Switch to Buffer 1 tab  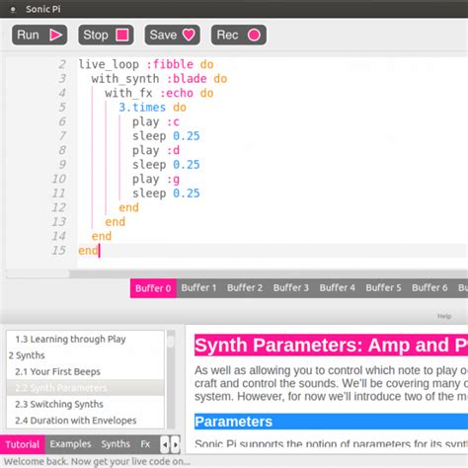(198, 288)
